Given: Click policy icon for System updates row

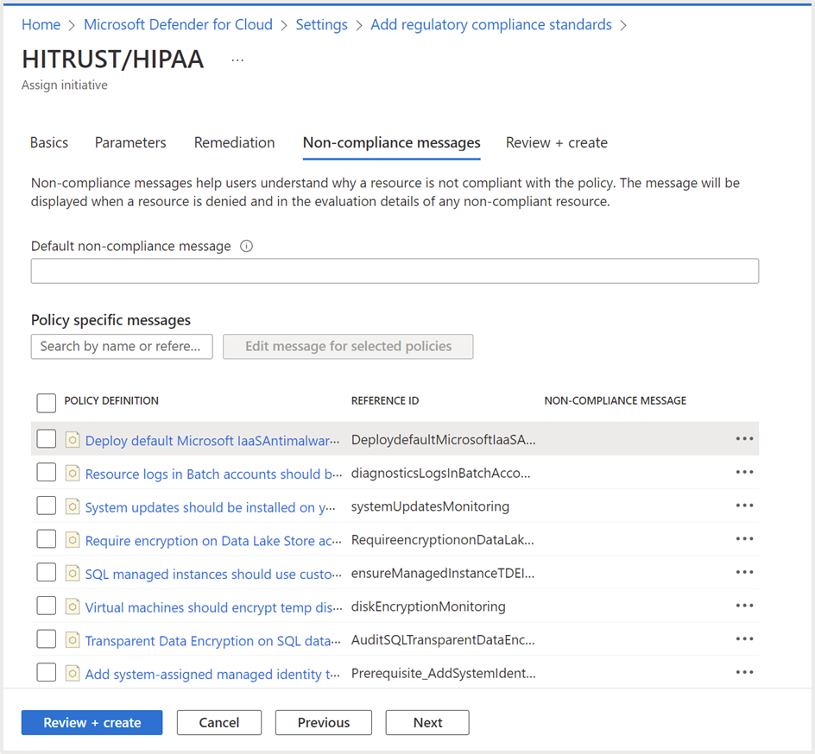Looking at the screenshot, I should (x=73, y=507).
